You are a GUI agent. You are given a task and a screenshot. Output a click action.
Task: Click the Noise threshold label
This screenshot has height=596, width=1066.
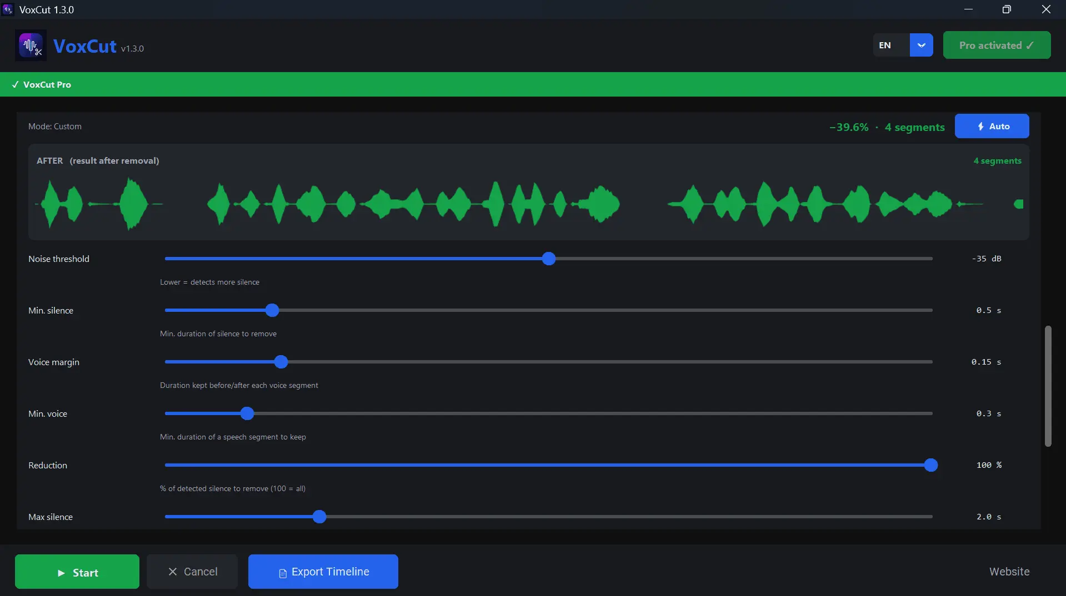pos(59,259)
